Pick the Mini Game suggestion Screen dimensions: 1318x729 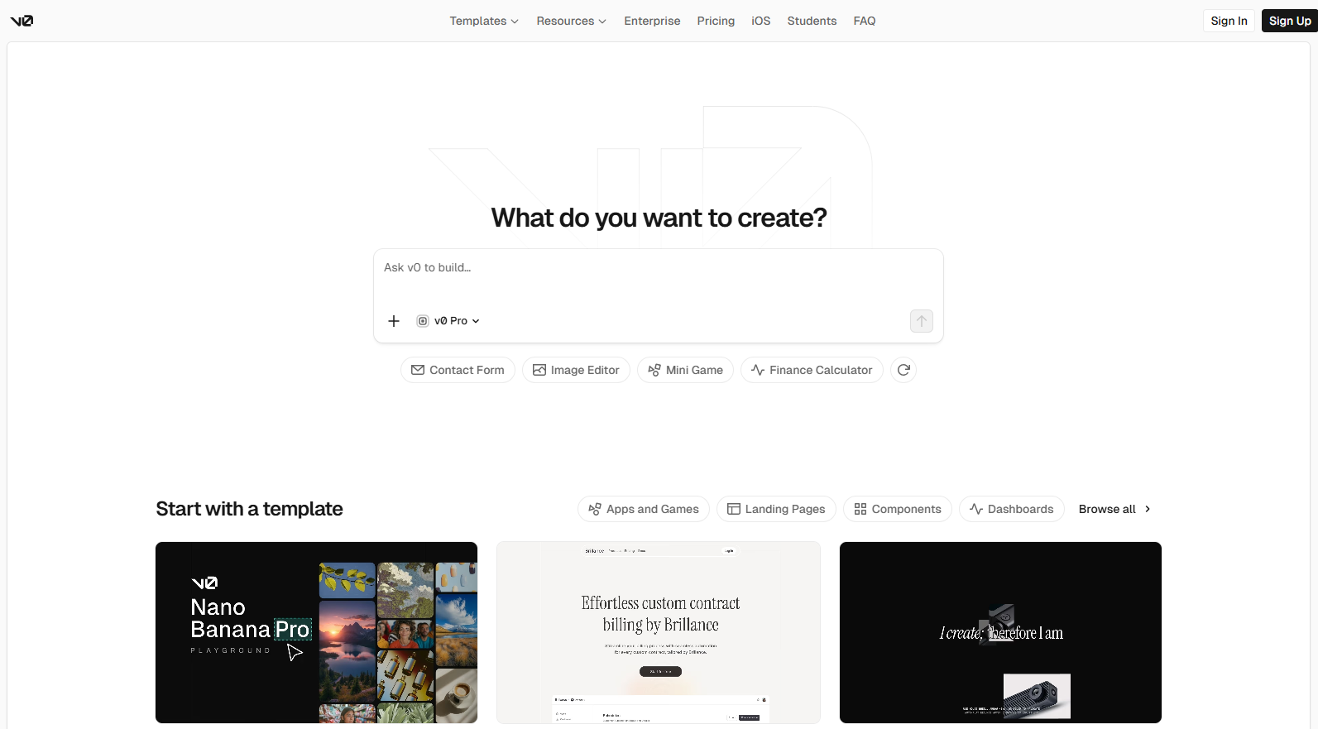click(685, 370)
